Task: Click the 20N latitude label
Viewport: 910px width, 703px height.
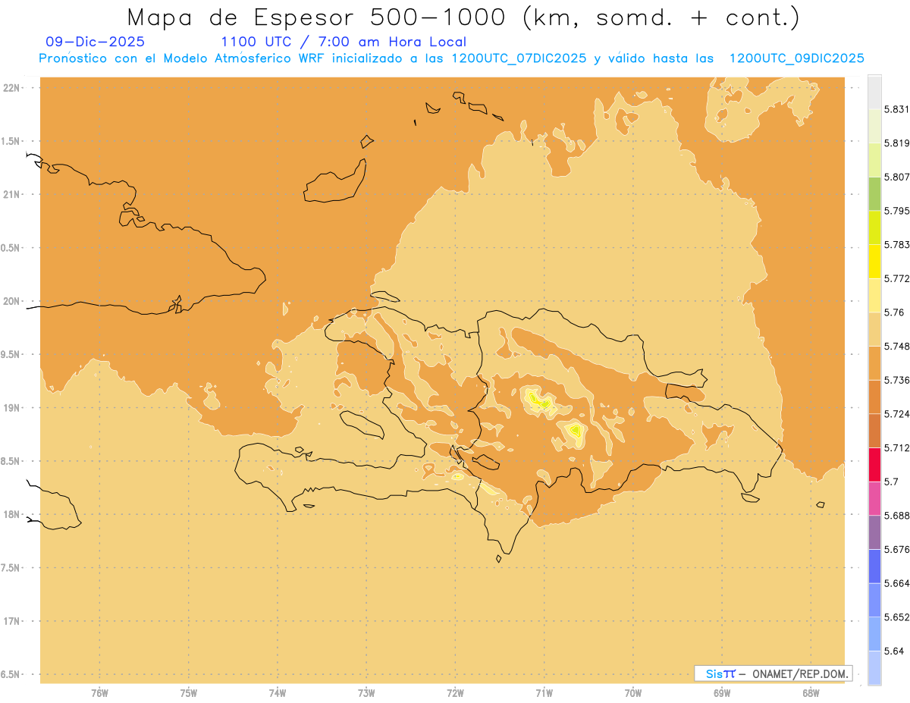Action: pos(13,301)
